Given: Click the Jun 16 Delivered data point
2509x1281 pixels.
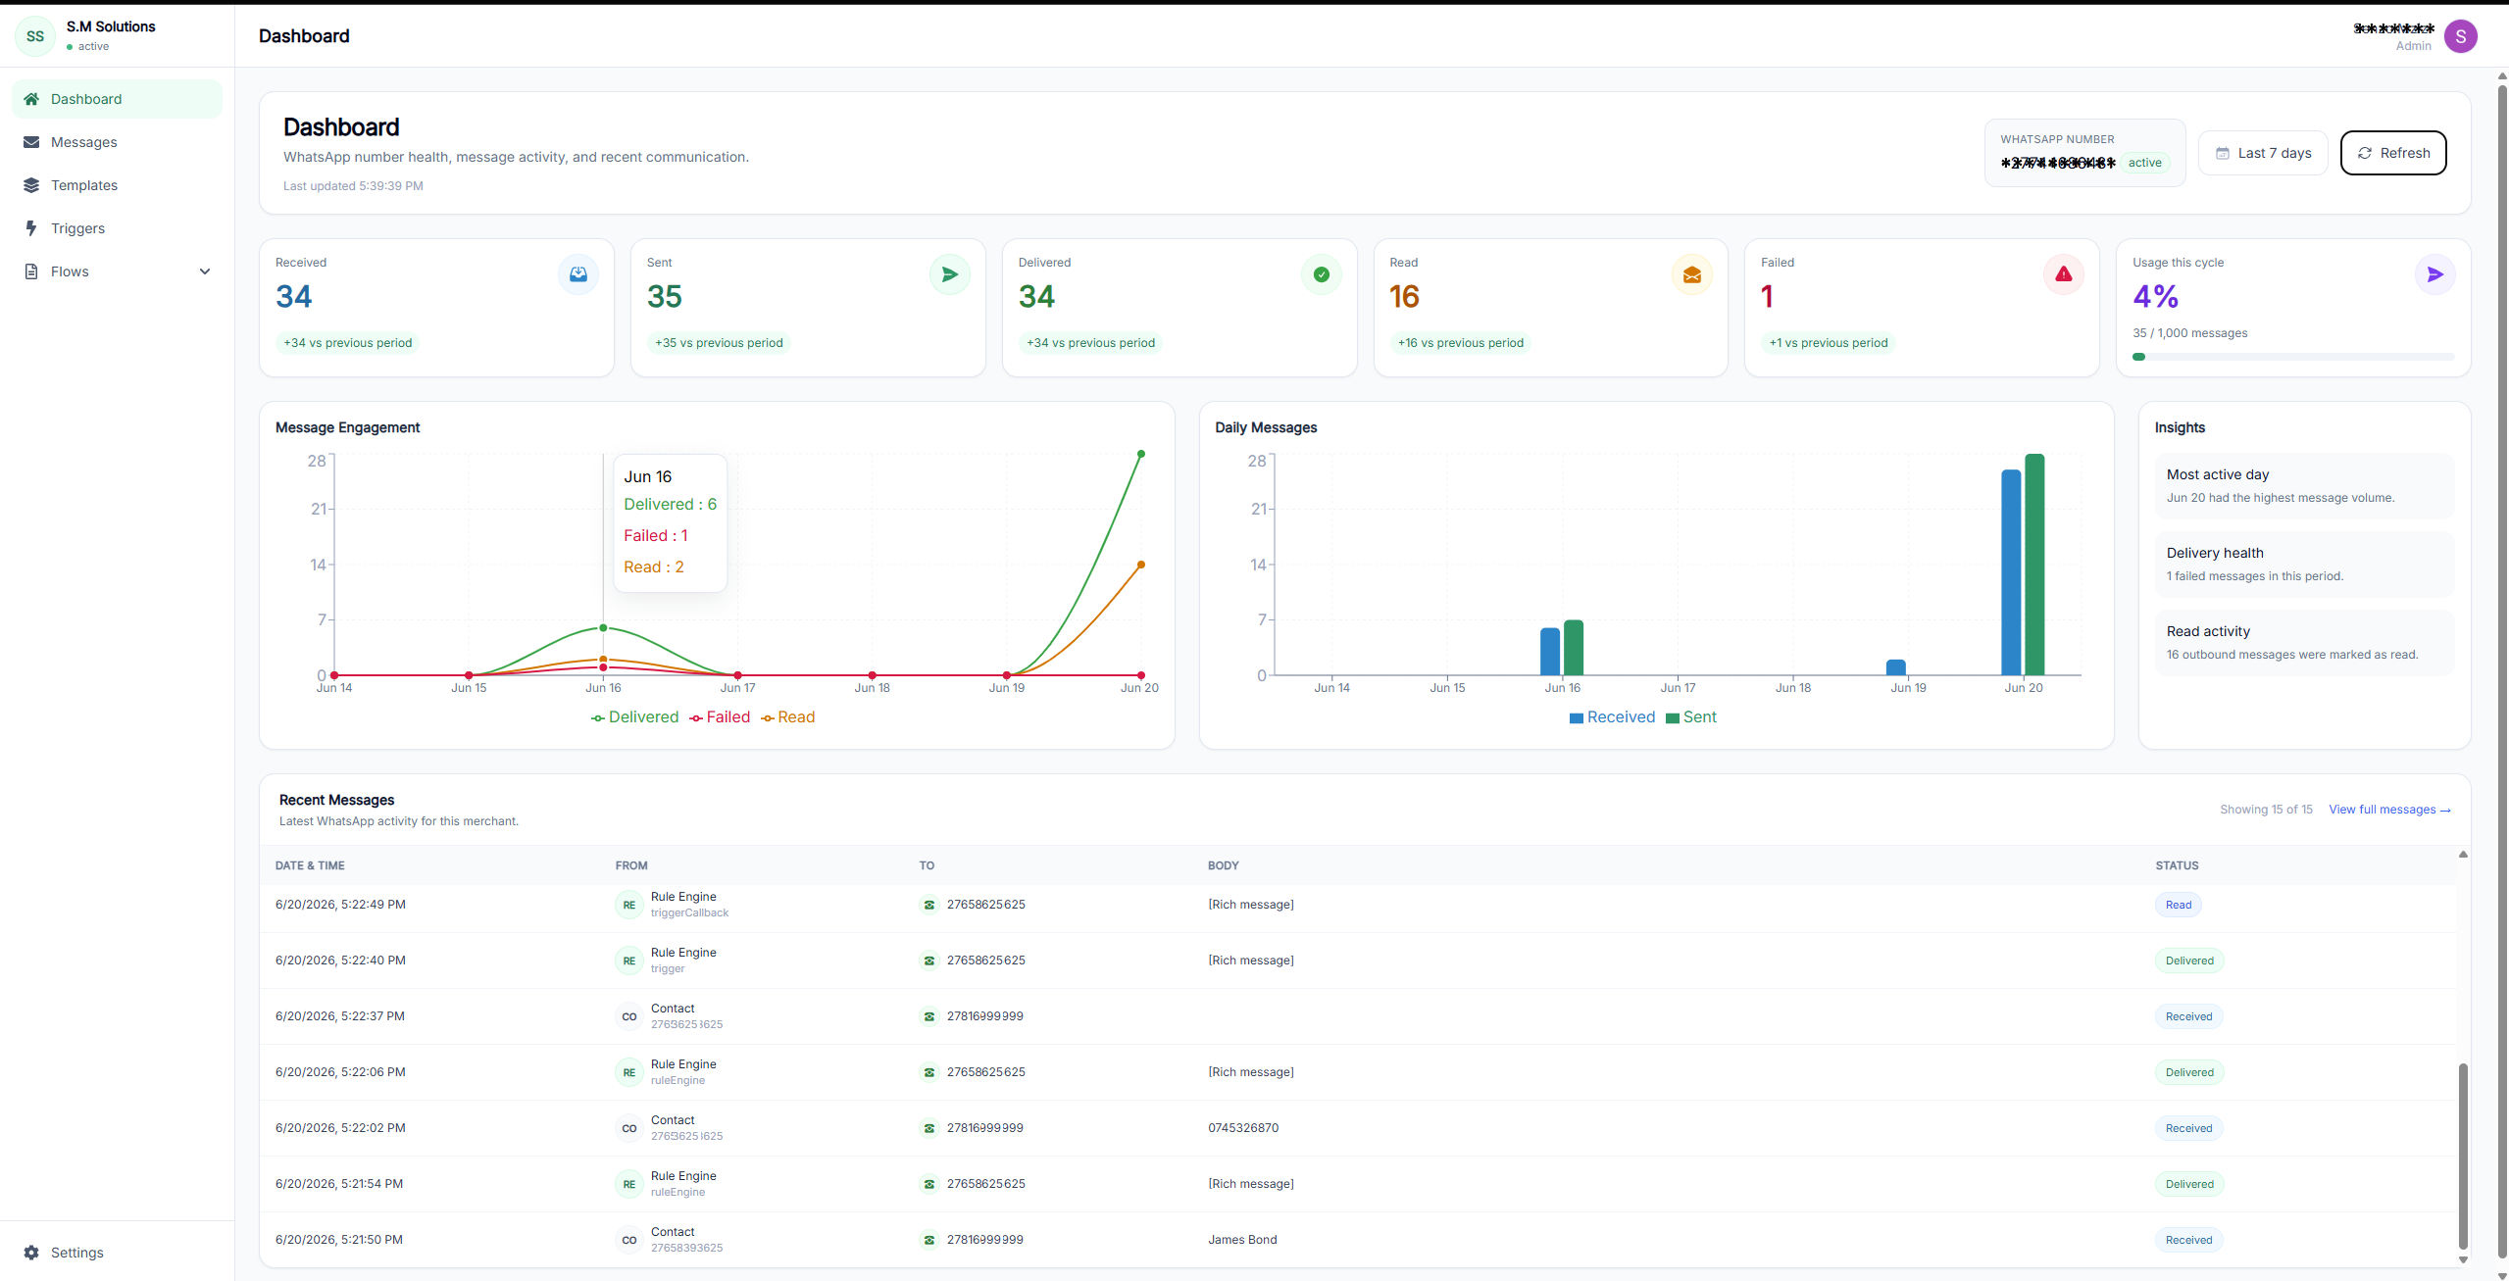Looking at the screenshot, I should [x=603, y=627].
